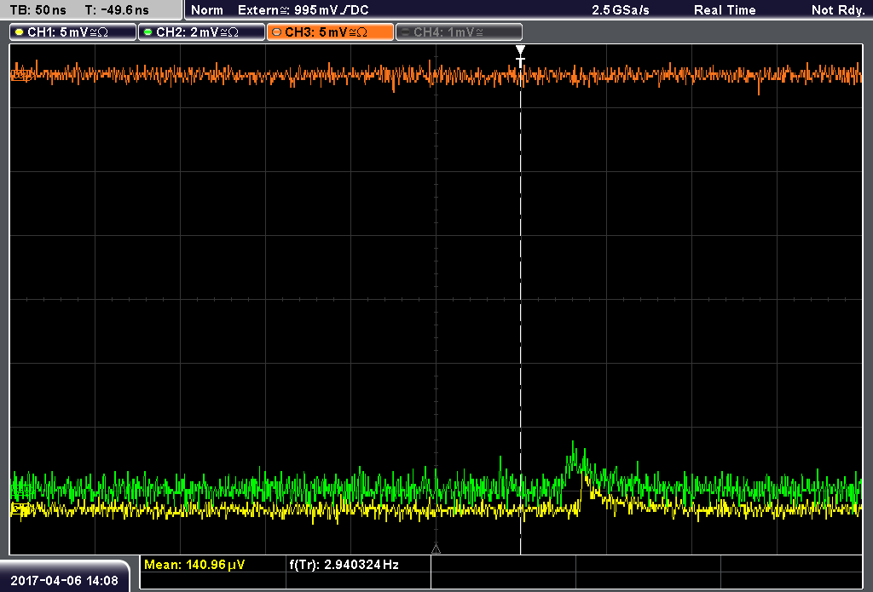Click the orange dot in CH3 tab

pos(277,32)
